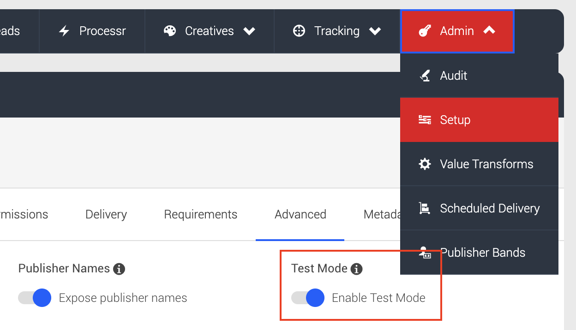Open the Publisher Bands menu entry
This screenshot has height=330, width=576.
point(479,253)
